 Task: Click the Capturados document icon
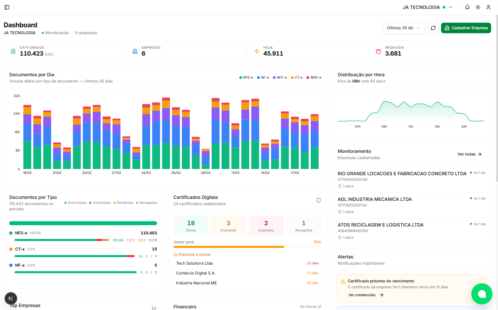(13, 51)
